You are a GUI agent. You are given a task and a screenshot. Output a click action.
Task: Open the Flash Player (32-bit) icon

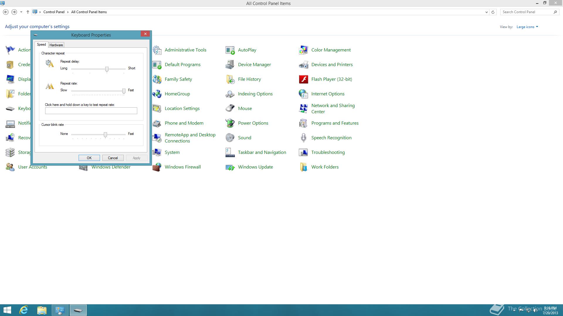pyautogui.click(x=303, y=79)
